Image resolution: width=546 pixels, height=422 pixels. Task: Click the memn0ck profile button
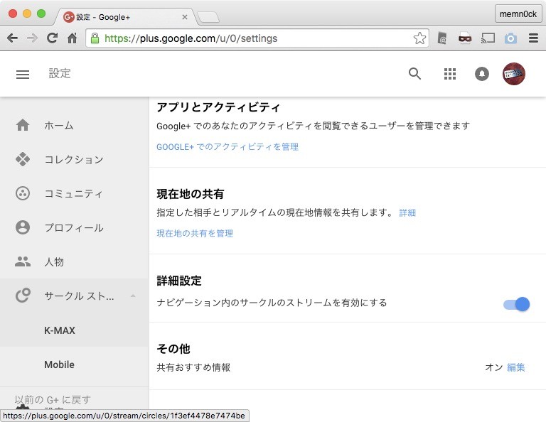tap(518, 14)
